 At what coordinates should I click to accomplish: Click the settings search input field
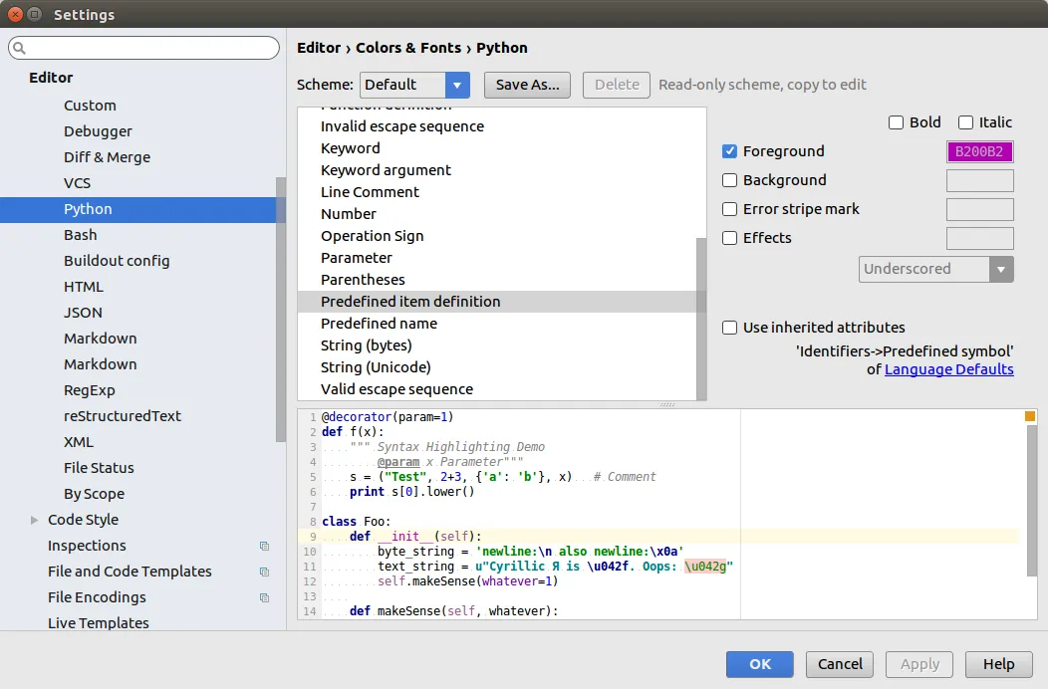click(x=143, y=48)
